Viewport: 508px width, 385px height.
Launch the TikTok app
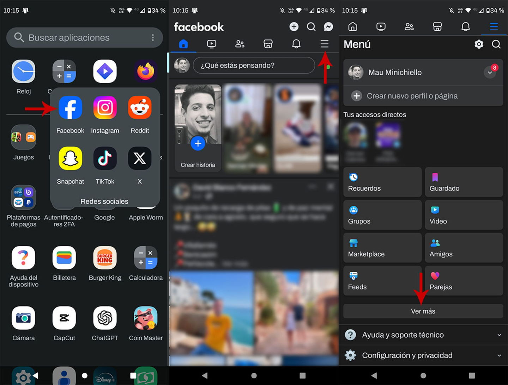click(x=105, y=159)
